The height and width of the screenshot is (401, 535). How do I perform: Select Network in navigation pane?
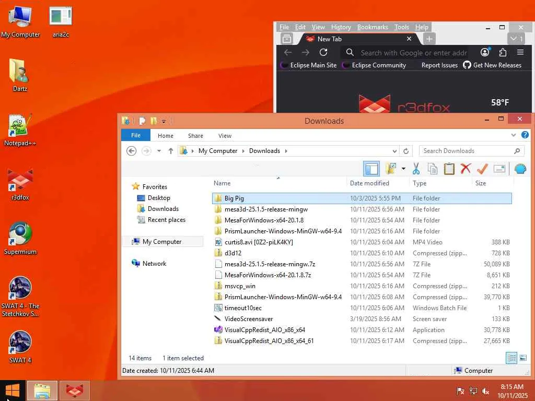[154, 263]
